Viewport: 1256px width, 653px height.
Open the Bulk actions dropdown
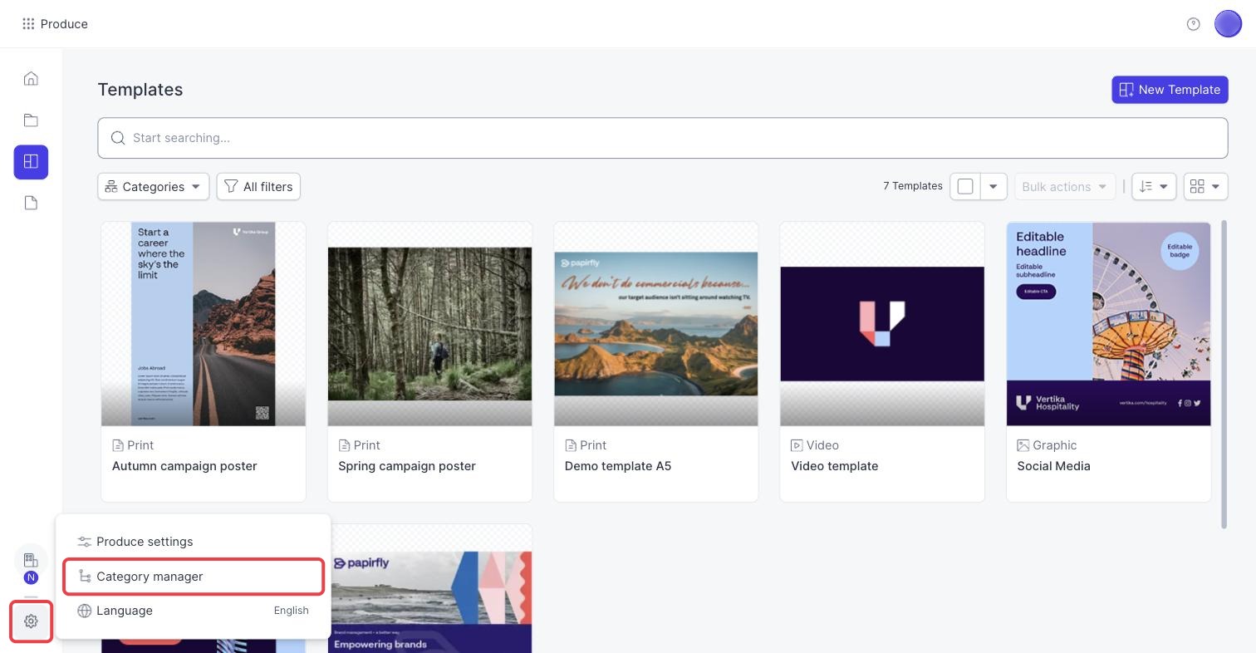coord(1064,187)
